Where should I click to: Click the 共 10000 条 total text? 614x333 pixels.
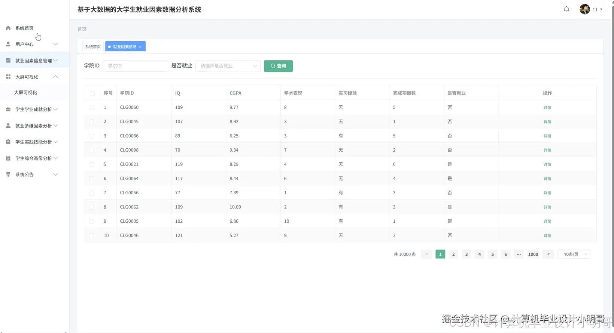[x=405, y=254]
